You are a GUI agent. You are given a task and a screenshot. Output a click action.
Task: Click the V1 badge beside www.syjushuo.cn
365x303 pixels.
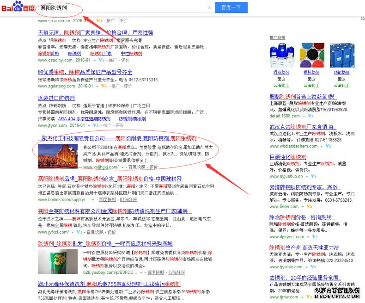(313, 176)
